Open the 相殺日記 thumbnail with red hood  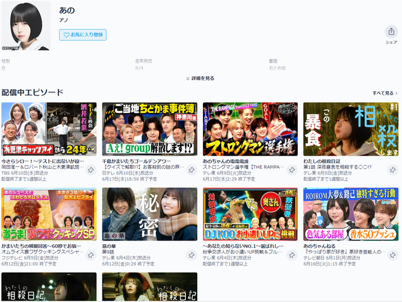click(x=149, y=287)
